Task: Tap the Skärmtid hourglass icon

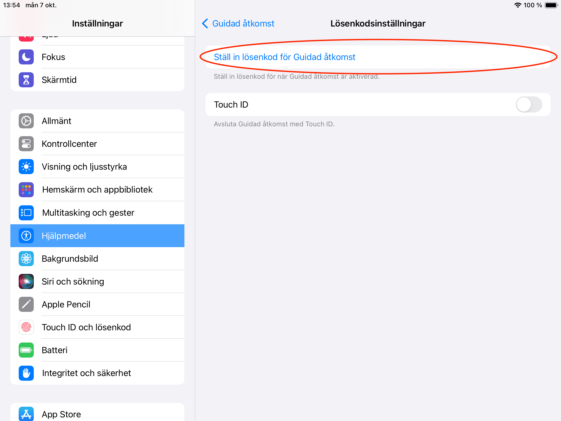Action: pos(26,80)
